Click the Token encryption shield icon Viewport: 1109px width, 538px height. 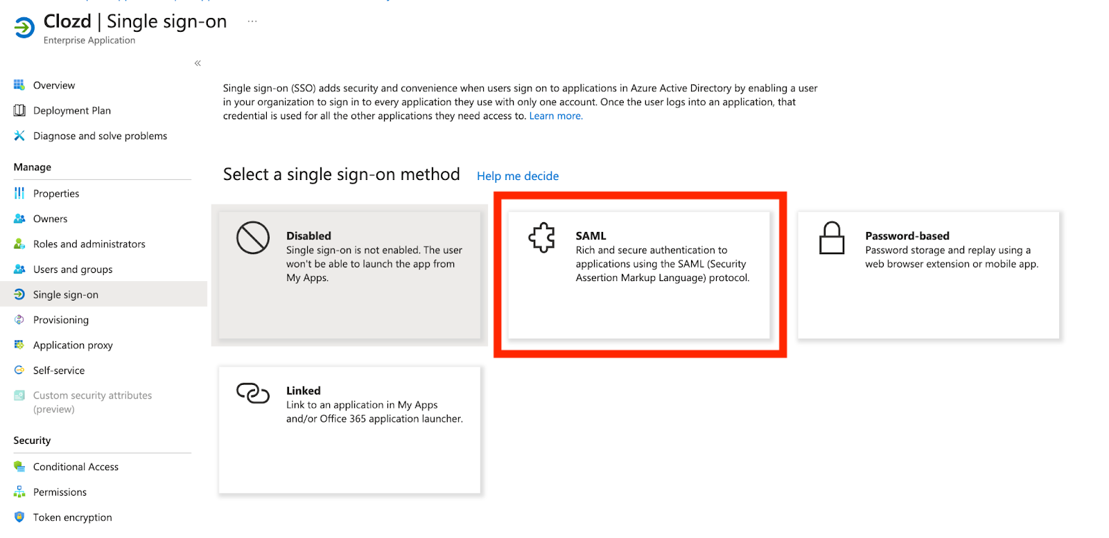coord(19,517)
